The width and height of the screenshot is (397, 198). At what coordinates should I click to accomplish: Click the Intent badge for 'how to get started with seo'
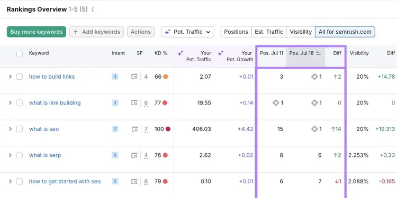point(115,181)
